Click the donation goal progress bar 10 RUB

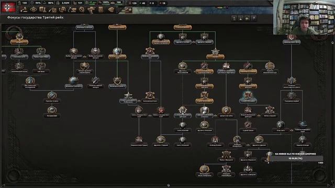295,158
